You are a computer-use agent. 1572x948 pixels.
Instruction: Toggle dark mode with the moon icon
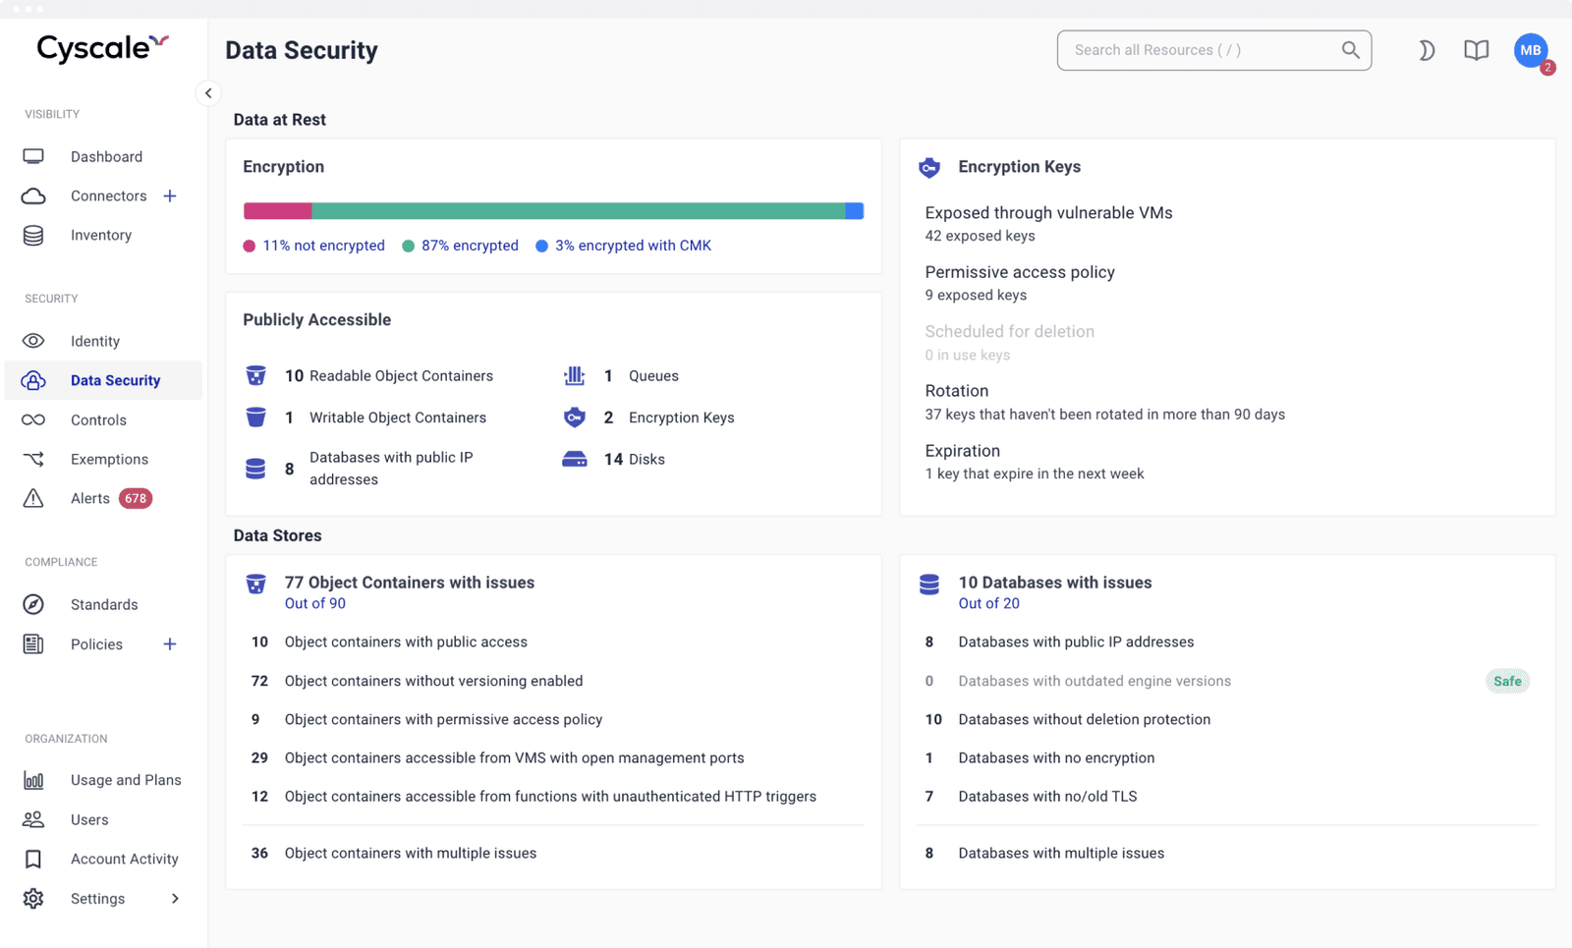[x=1426, y=50]
